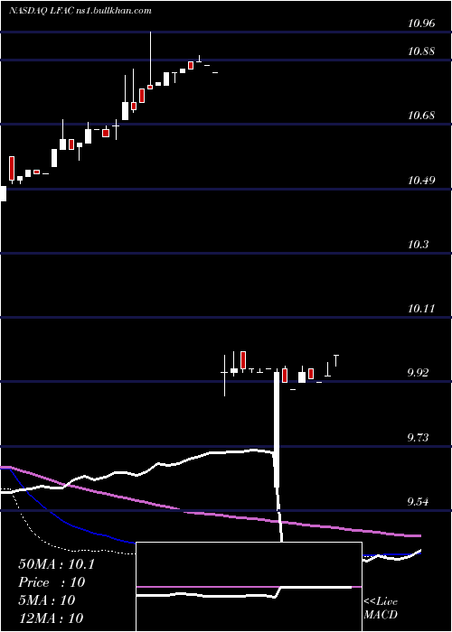Select the 10.11 price axis label
This screenshot has height=632, width=452.
[421, 309]
